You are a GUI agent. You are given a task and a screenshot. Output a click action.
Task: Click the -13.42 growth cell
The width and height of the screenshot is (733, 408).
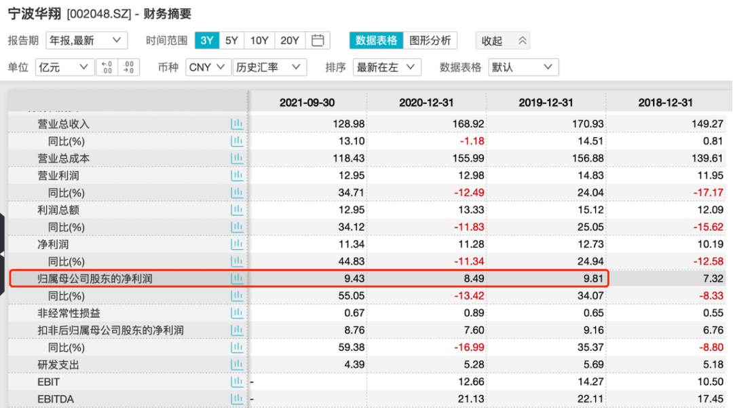tap(469, 296)
